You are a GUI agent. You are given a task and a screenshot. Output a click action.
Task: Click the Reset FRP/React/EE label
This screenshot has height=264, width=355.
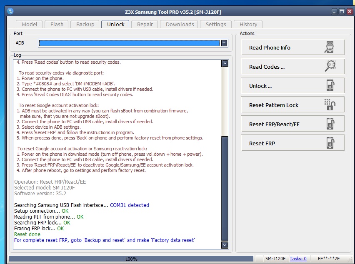point(274,124)
